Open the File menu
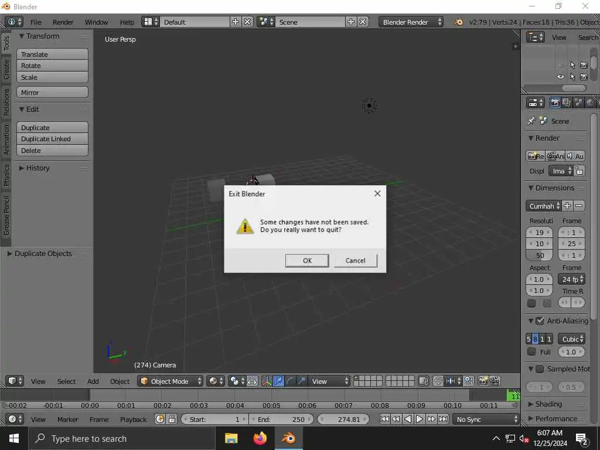Image resolution: width=600 pixels, height=450 pixels. [x=36, y=22]
